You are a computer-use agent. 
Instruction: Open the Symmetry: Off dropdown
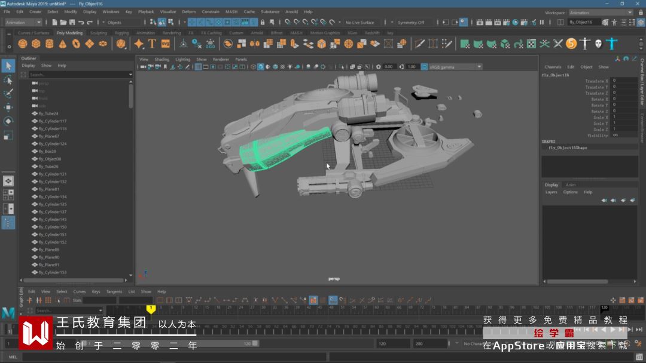pos(412,22)
